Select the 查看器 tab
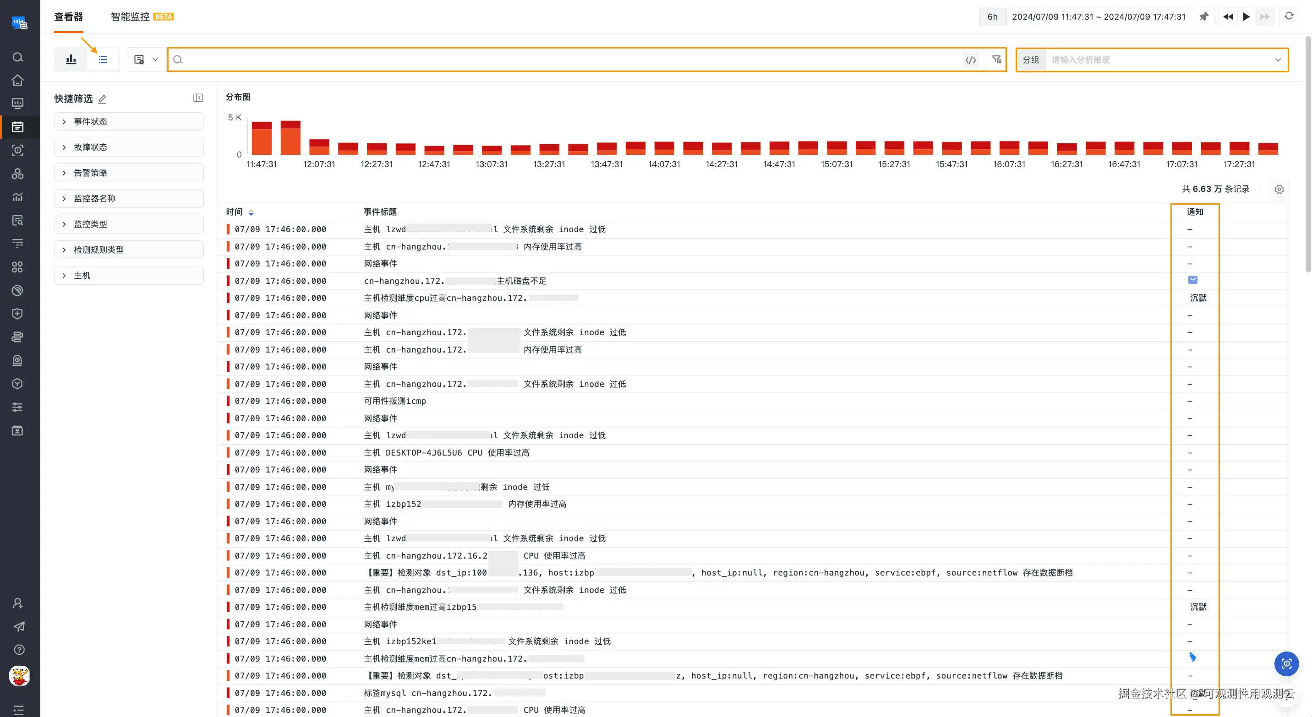The image size is (1312, 717). [x=68, y=17]
